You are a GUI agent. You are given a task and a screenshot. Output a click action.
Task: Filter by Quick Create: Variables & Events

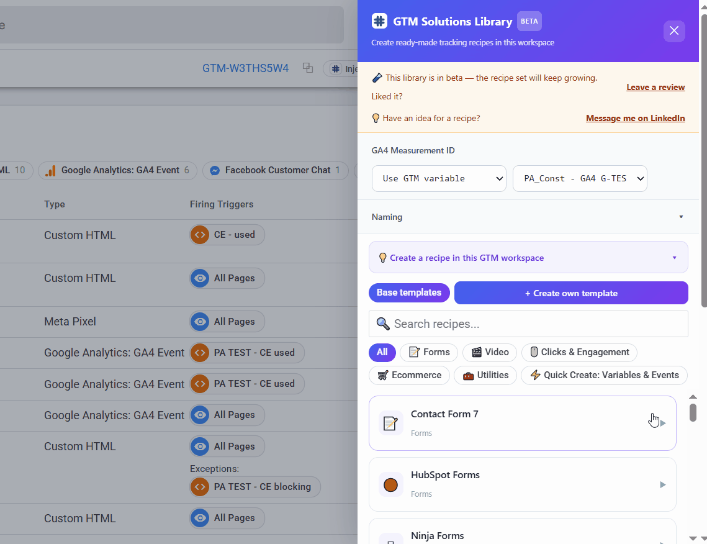click(604, 375)
